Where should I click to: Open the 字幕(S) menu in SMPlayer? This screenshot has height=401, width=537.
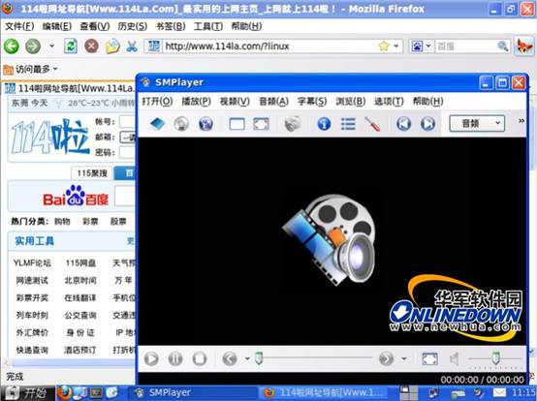pyautogui.click(x=312, y=102)
